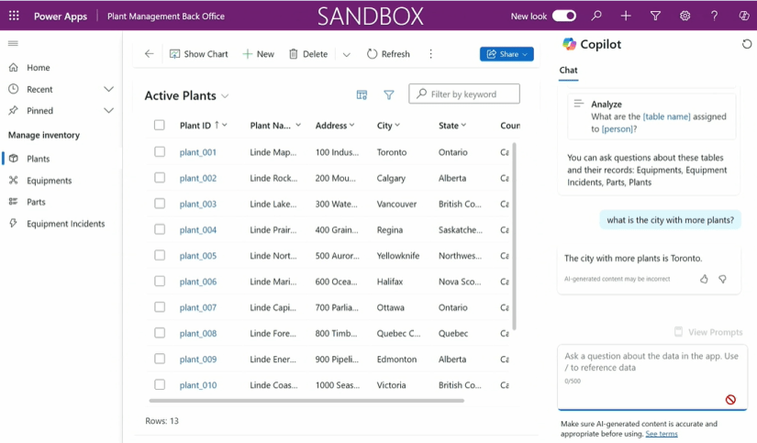Check the box for plant_003 row
Image resolution: width=757 pixels, height=443 pixels.
pyautogui.click(x=160, y=204)
